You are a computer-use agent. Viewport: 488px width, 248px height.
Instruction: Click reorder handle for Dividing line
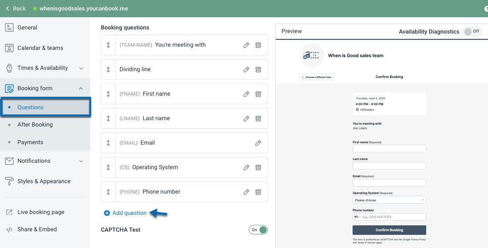(x=108, y=69)
